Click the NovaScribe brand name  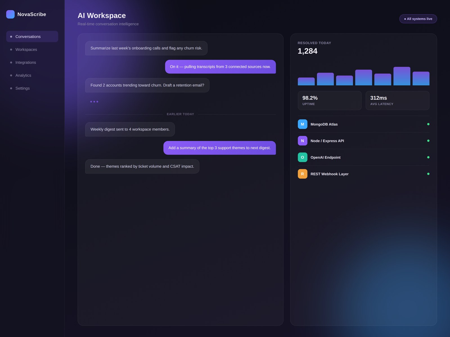[x=32, y=14]
